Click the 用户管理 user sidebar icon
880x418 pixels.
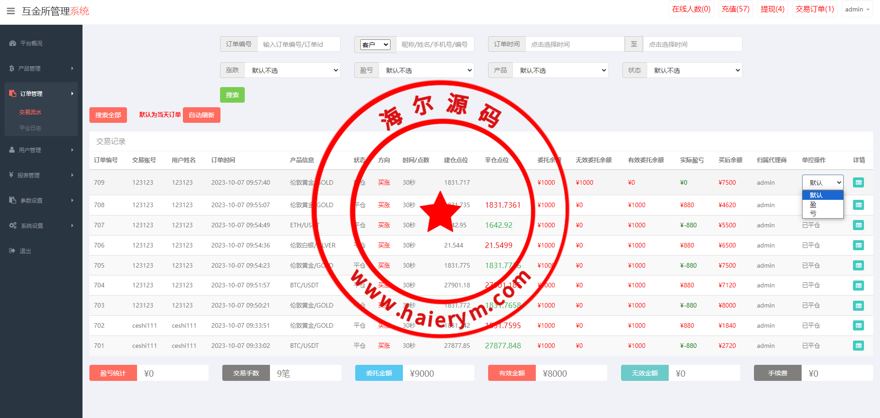(x=12, y=150)
